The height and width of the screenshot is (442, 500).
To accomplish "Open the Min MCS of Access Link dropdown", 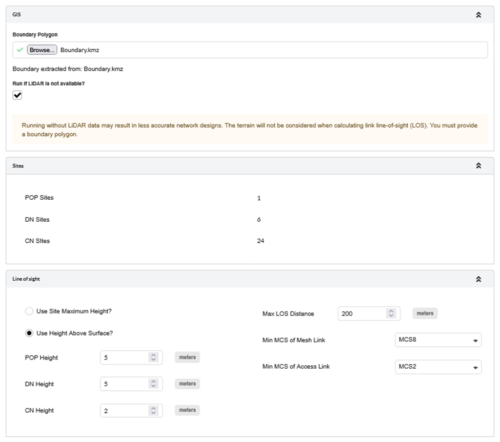I will (438, 367).
